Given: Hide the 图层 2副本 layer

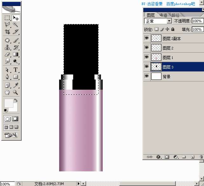Looking at the screenshot, I should pos(146,38).
